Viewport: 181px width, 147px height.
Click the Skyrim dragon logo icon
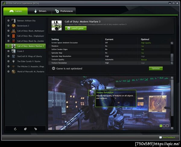click(14, 61)
